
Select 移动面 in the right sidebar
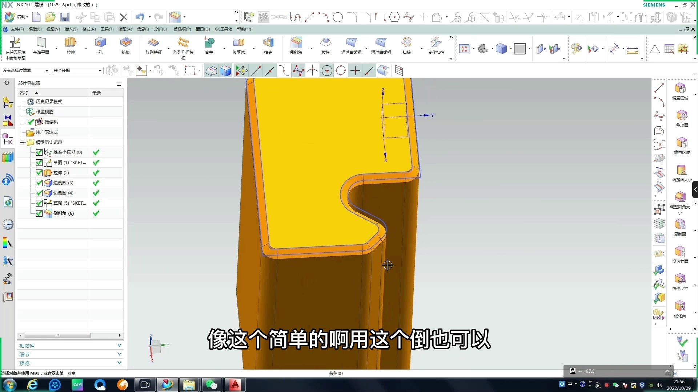[681, 119]
